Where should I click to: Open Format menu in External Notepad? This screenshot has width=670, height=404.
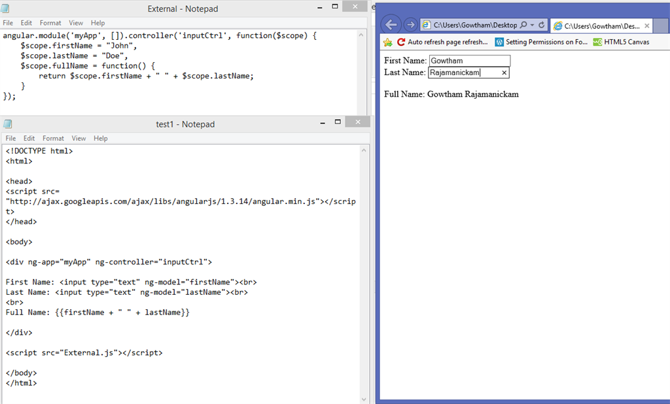pos(50,23)
